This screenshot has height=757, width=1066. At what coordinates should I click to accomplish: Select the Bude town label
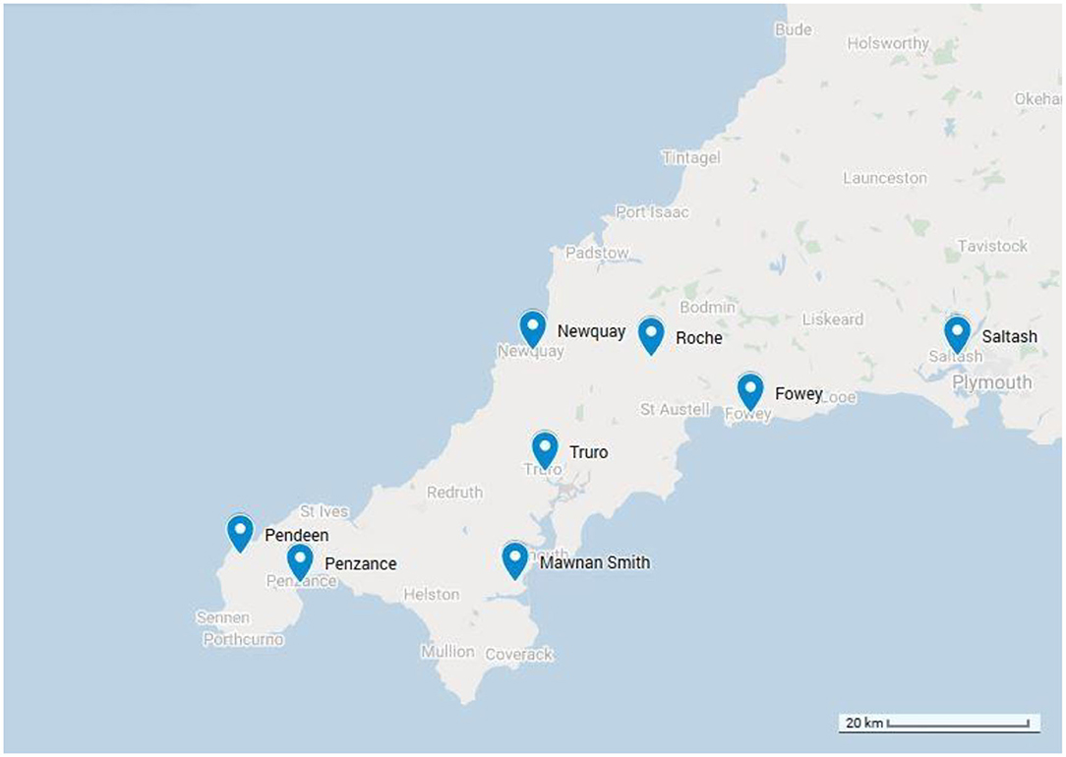(x=794, y=29)
